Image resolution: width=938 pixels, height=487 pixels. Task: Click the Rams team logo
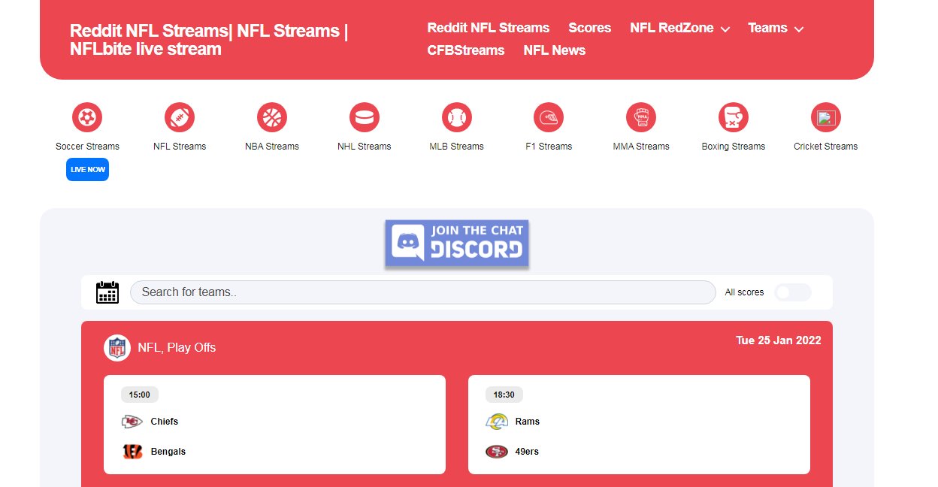pos(497,422)
